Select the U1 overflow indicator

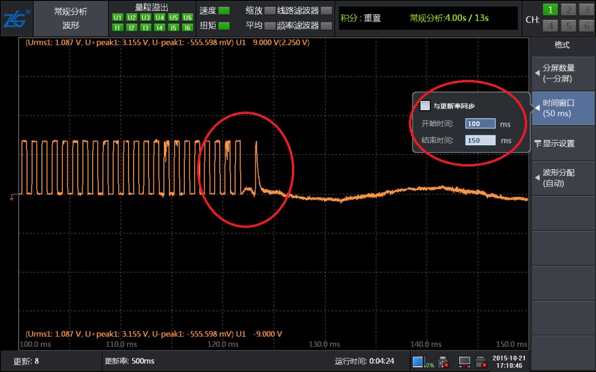click(118, 18)
